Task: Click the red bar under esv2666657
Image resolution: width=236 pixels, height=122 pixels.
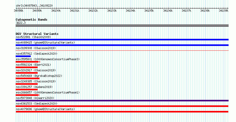Action: click(27, 95)
